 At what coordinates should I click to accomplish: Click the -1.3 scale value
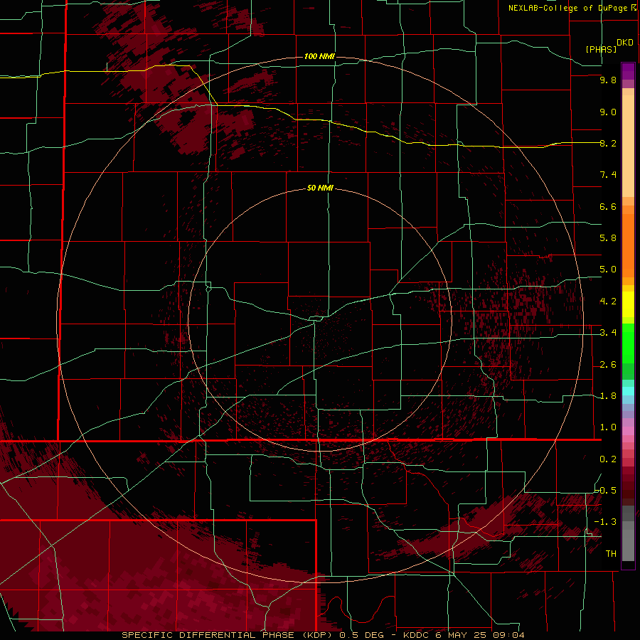[x=605, y=522]
